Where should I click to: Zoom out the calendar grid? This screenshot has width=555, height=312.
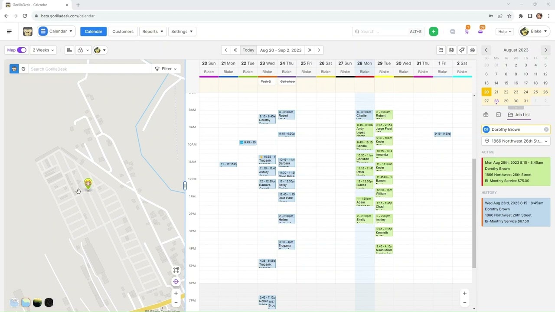click(x=464, y=302)
